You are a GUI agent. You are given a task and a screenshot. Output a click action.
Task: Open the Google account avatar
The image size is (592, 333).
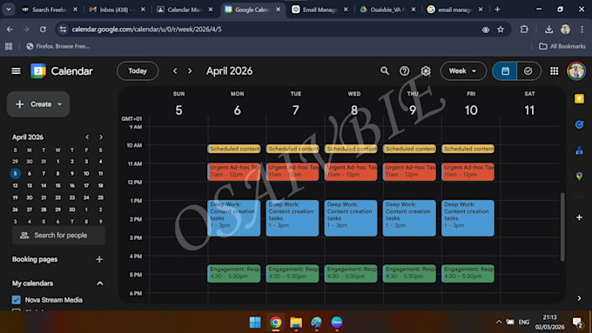[x=575, y=71]
